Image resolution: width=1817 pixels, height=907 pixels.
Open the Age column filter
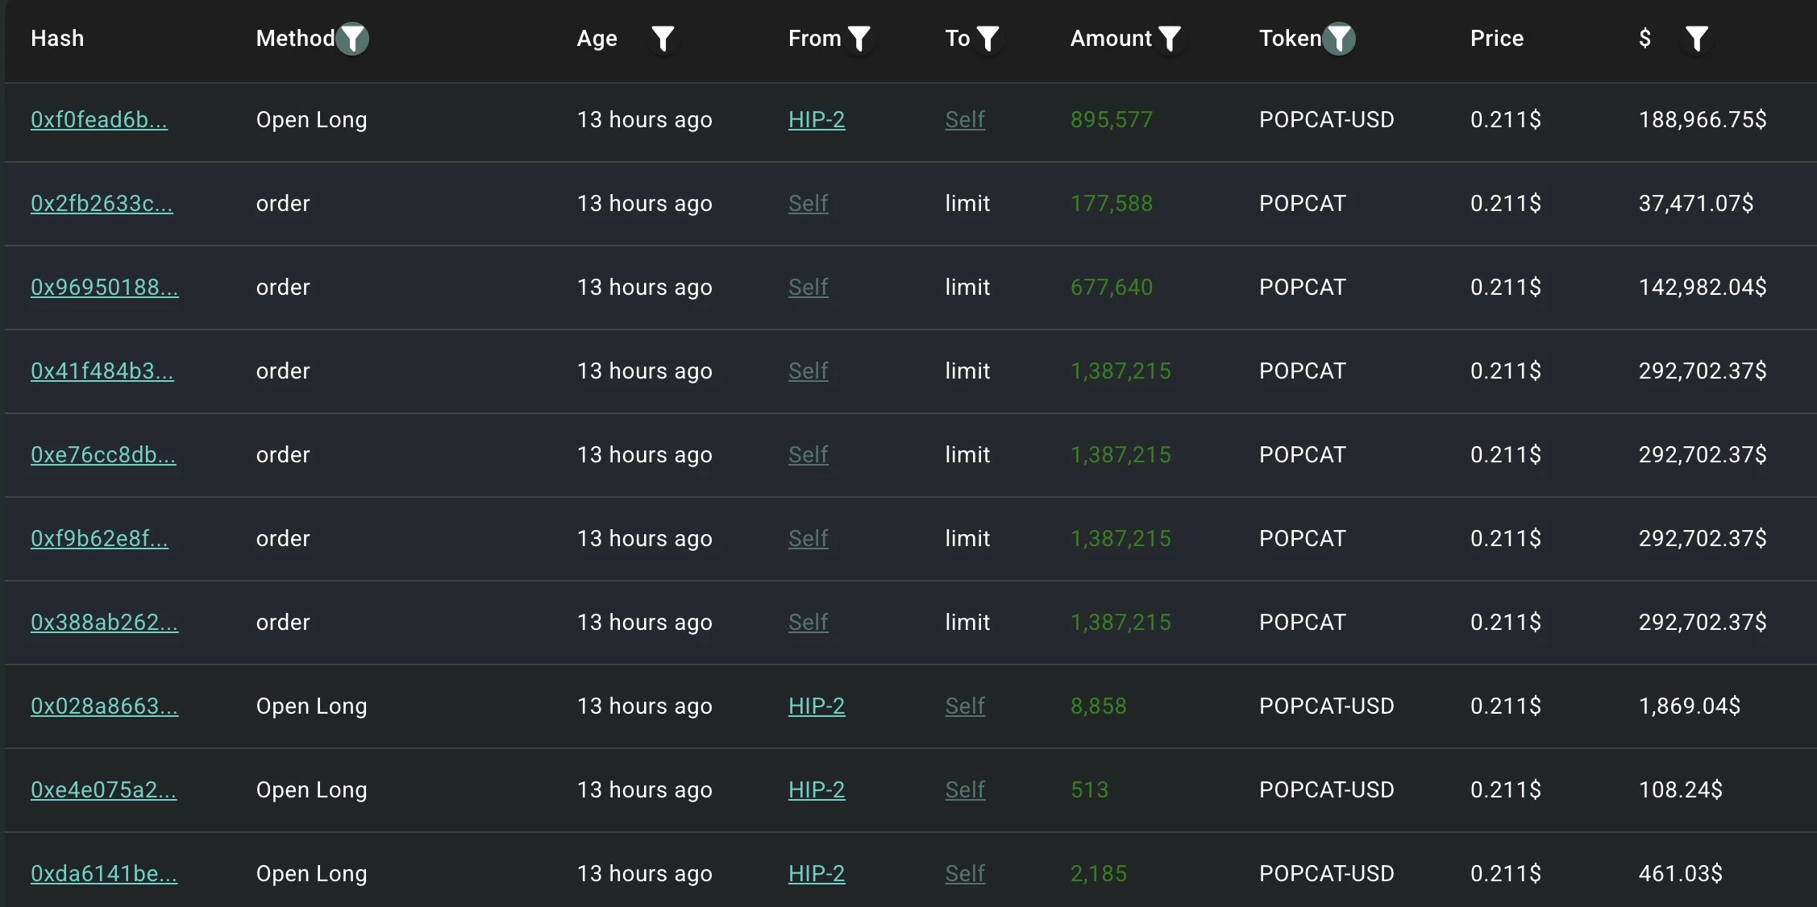click(x=663, y=38)
